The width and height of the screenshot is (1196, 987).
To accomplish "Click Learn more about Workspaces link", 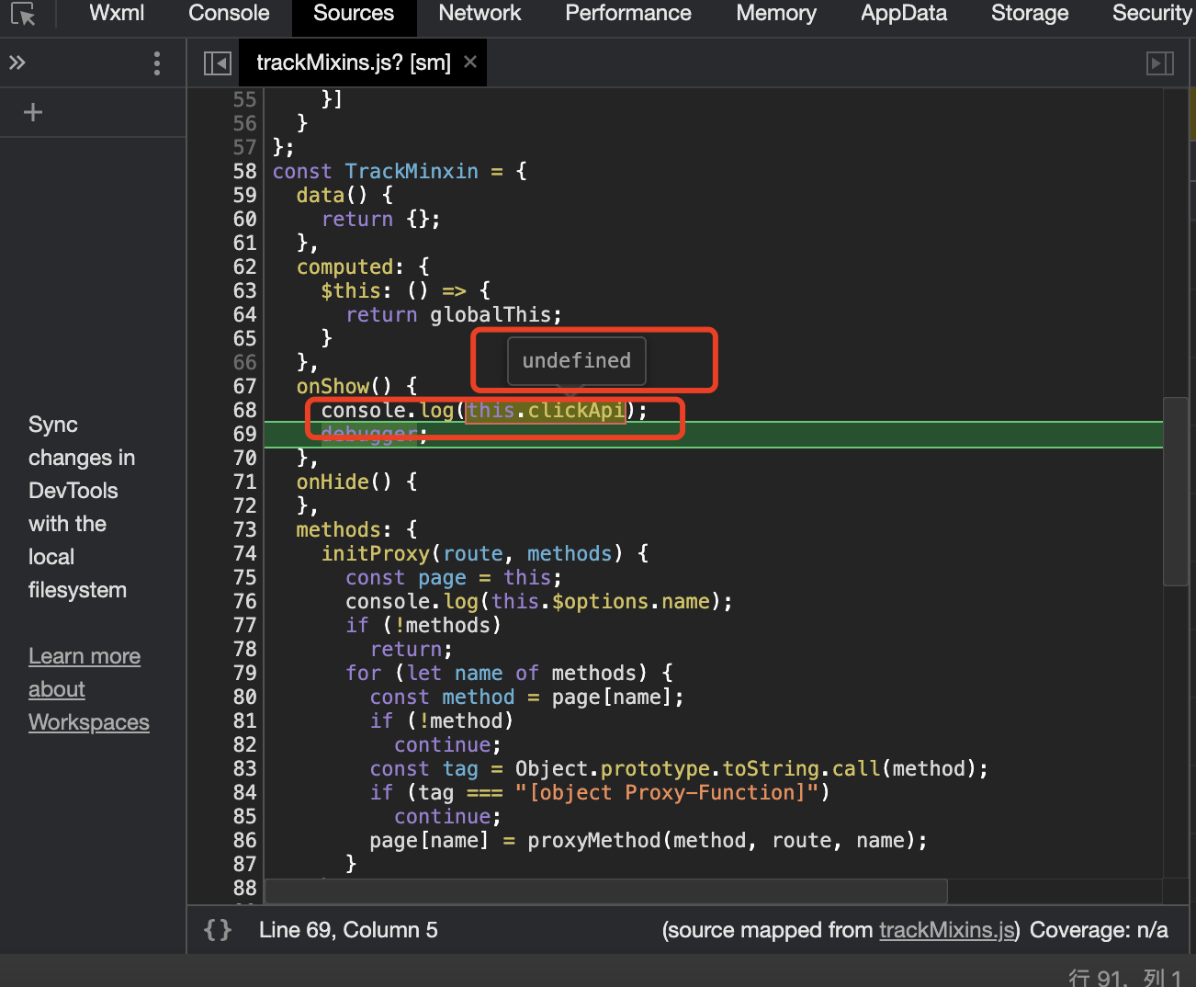I will pyautogui.click(x=88, y=689).
